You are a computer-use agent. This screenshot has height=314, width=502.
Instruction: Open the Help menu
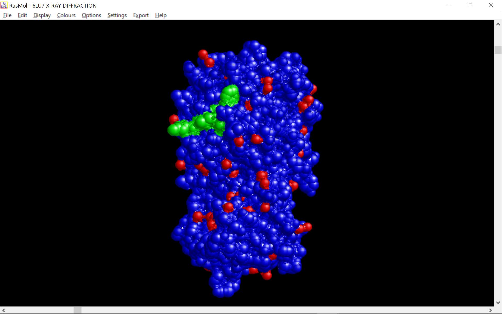(x=161, y=15)
